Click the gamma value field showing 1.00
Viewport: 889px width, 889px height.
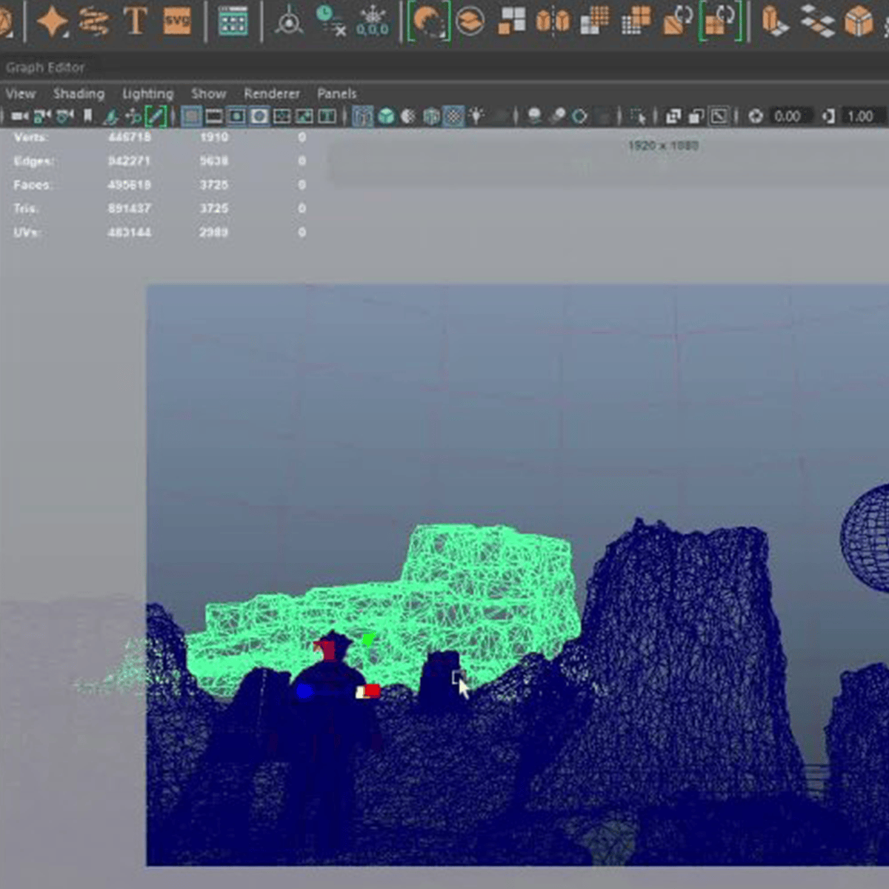(859, 116)
